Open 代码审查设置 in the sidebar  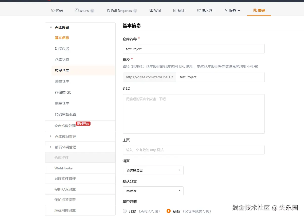65,114
